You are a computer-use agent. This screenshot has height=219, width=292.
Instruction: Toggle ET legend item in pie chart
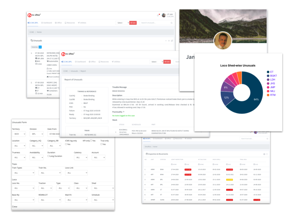[270, 72]
